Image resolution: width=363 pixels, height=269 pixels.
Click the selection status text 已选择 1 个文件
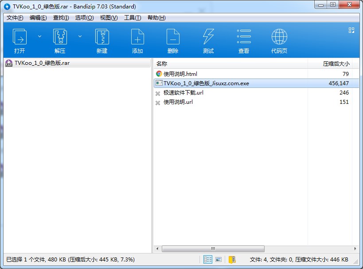click(26, 260)
